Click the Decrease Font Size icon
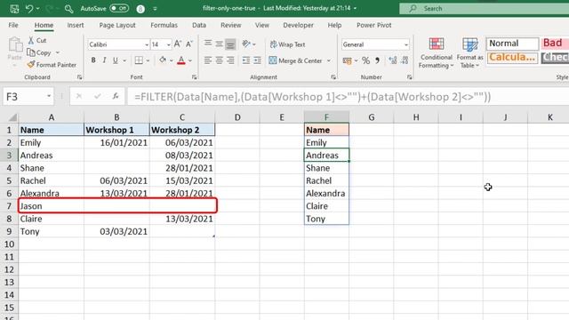The width and height of the screenshot is (569, 320). click(189, 44)
